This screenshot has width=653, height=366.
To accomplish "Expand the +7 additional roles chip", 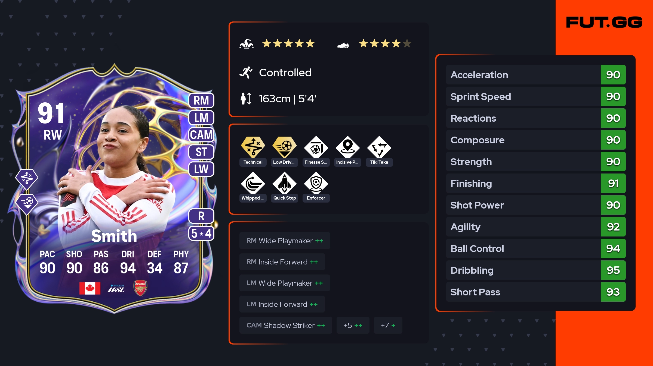I will tap(388, 325).
